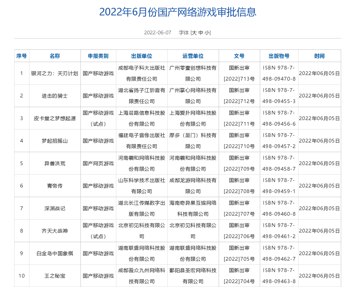Click operator 摩多（厦门）科技有限公司
The height and width of the screenshot is (287, 348).
(x=193, y=141)
